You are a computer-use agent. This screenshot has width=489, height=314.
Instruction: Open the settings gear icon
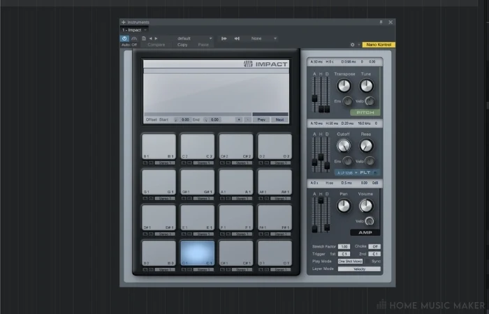[x=352, y=45]
